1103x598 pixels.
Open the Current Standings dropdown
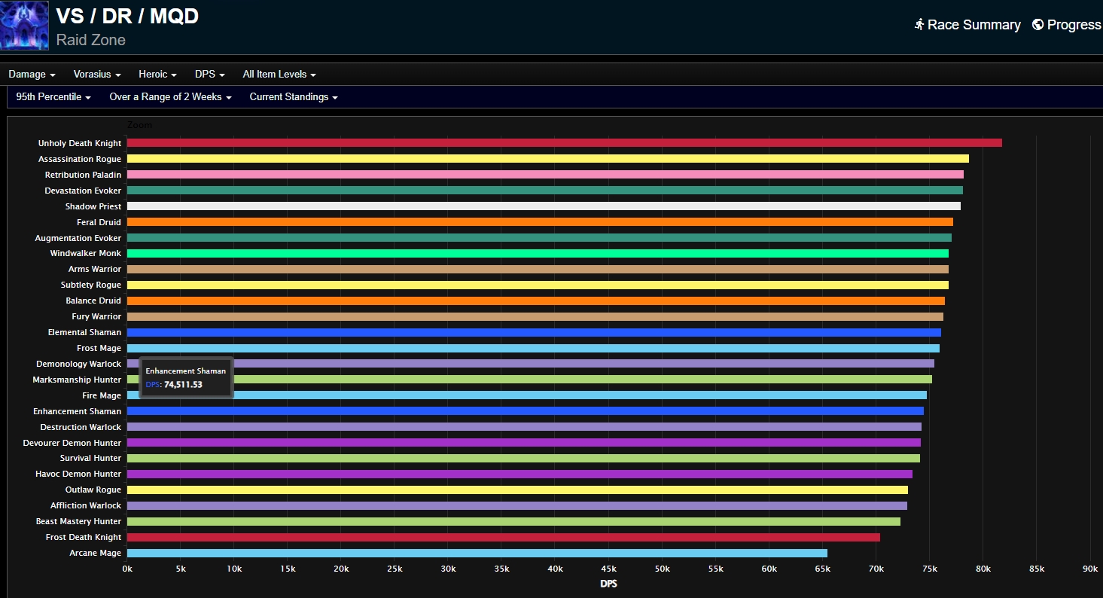294,97
